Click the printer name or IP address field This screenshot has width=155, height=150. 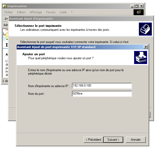click(x=102, y=86)
